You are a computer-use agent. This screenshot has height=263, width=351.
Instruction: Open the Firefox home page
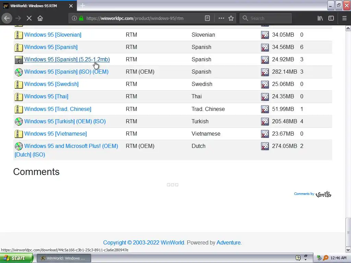coord(40,18)
